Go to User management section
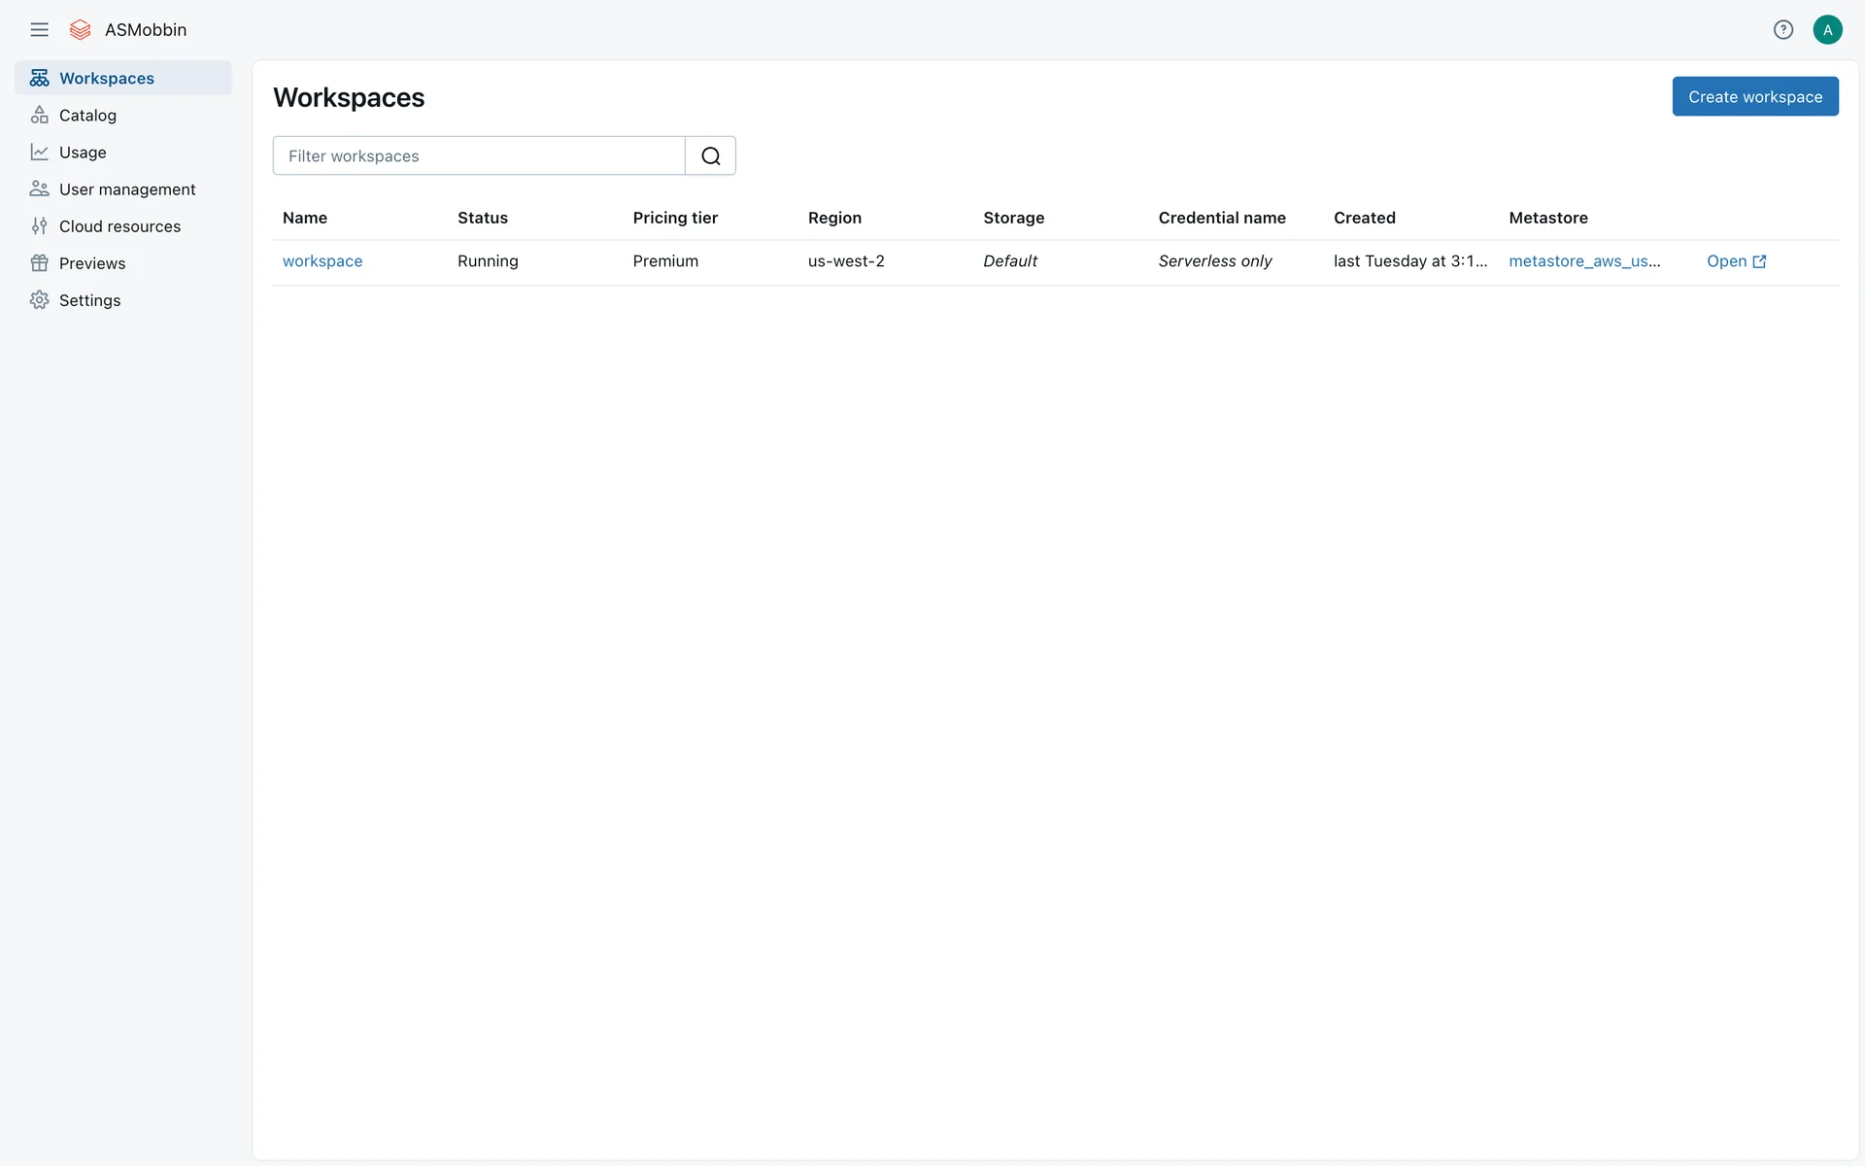This screenshot has width=1865, height=1166. (126, 189)
